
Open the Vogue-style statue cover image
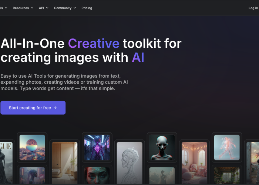(x=6, y=163)
